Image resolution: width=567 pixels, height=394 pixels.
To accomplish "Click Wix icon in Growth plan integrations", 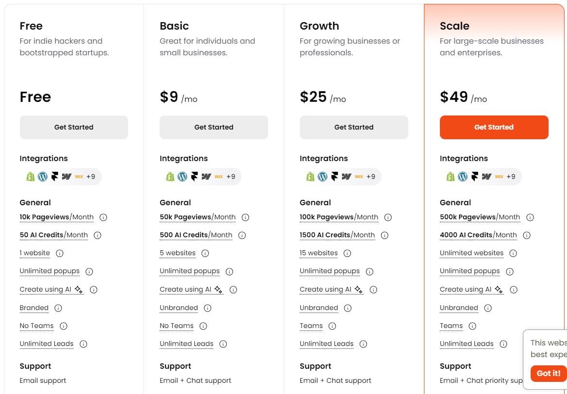I will [x=359, y=177].
